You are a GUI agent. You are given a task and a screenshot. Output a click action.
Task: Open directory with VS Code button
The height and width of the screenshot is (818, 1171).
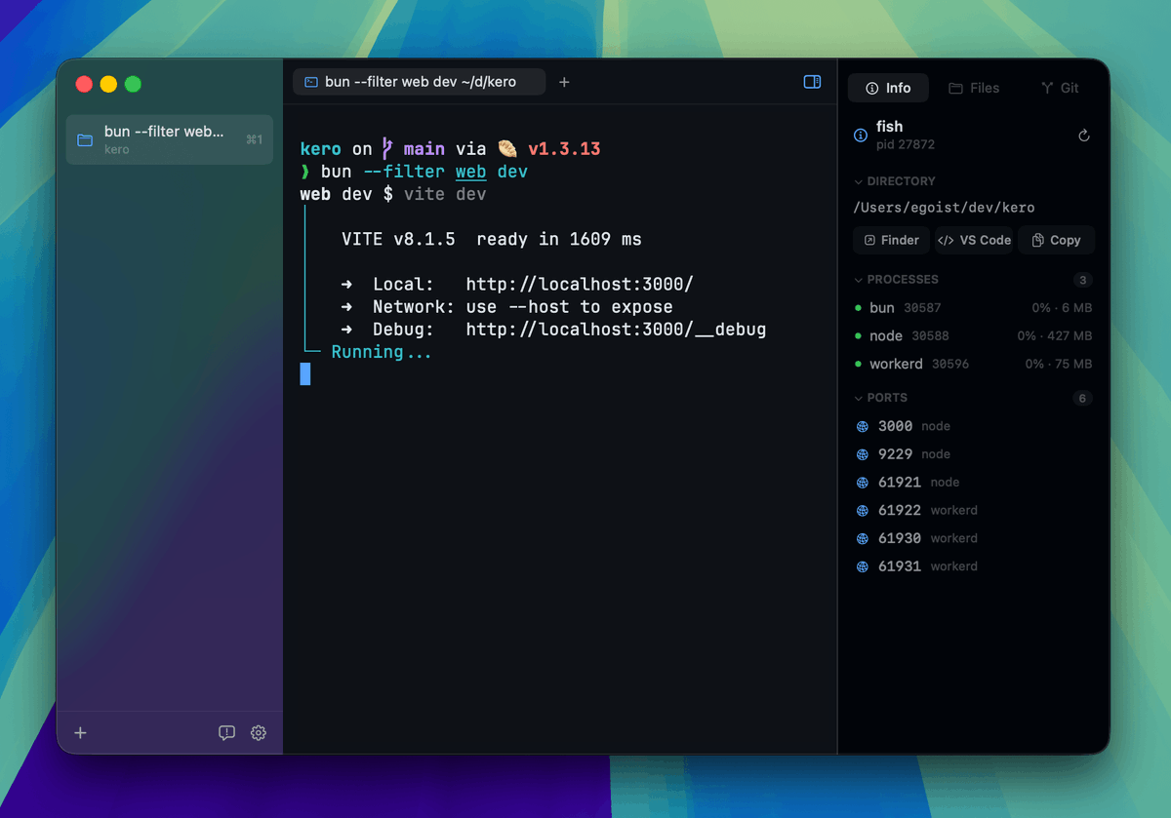coord(974,240)
